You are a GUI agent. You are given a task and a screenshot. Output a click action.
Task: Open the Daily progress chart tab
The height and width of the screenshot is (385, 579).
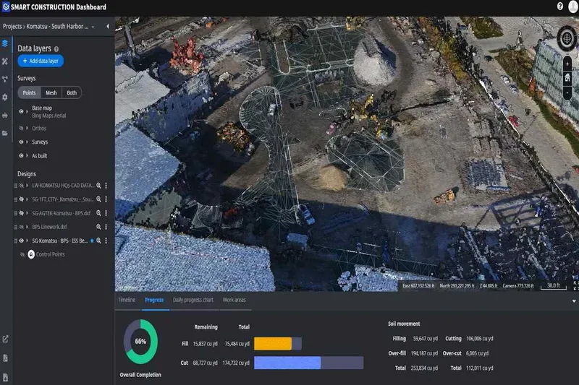point(193,300)
